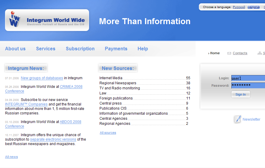Click the sitemap icon next to Contacts

coord(260,53)
